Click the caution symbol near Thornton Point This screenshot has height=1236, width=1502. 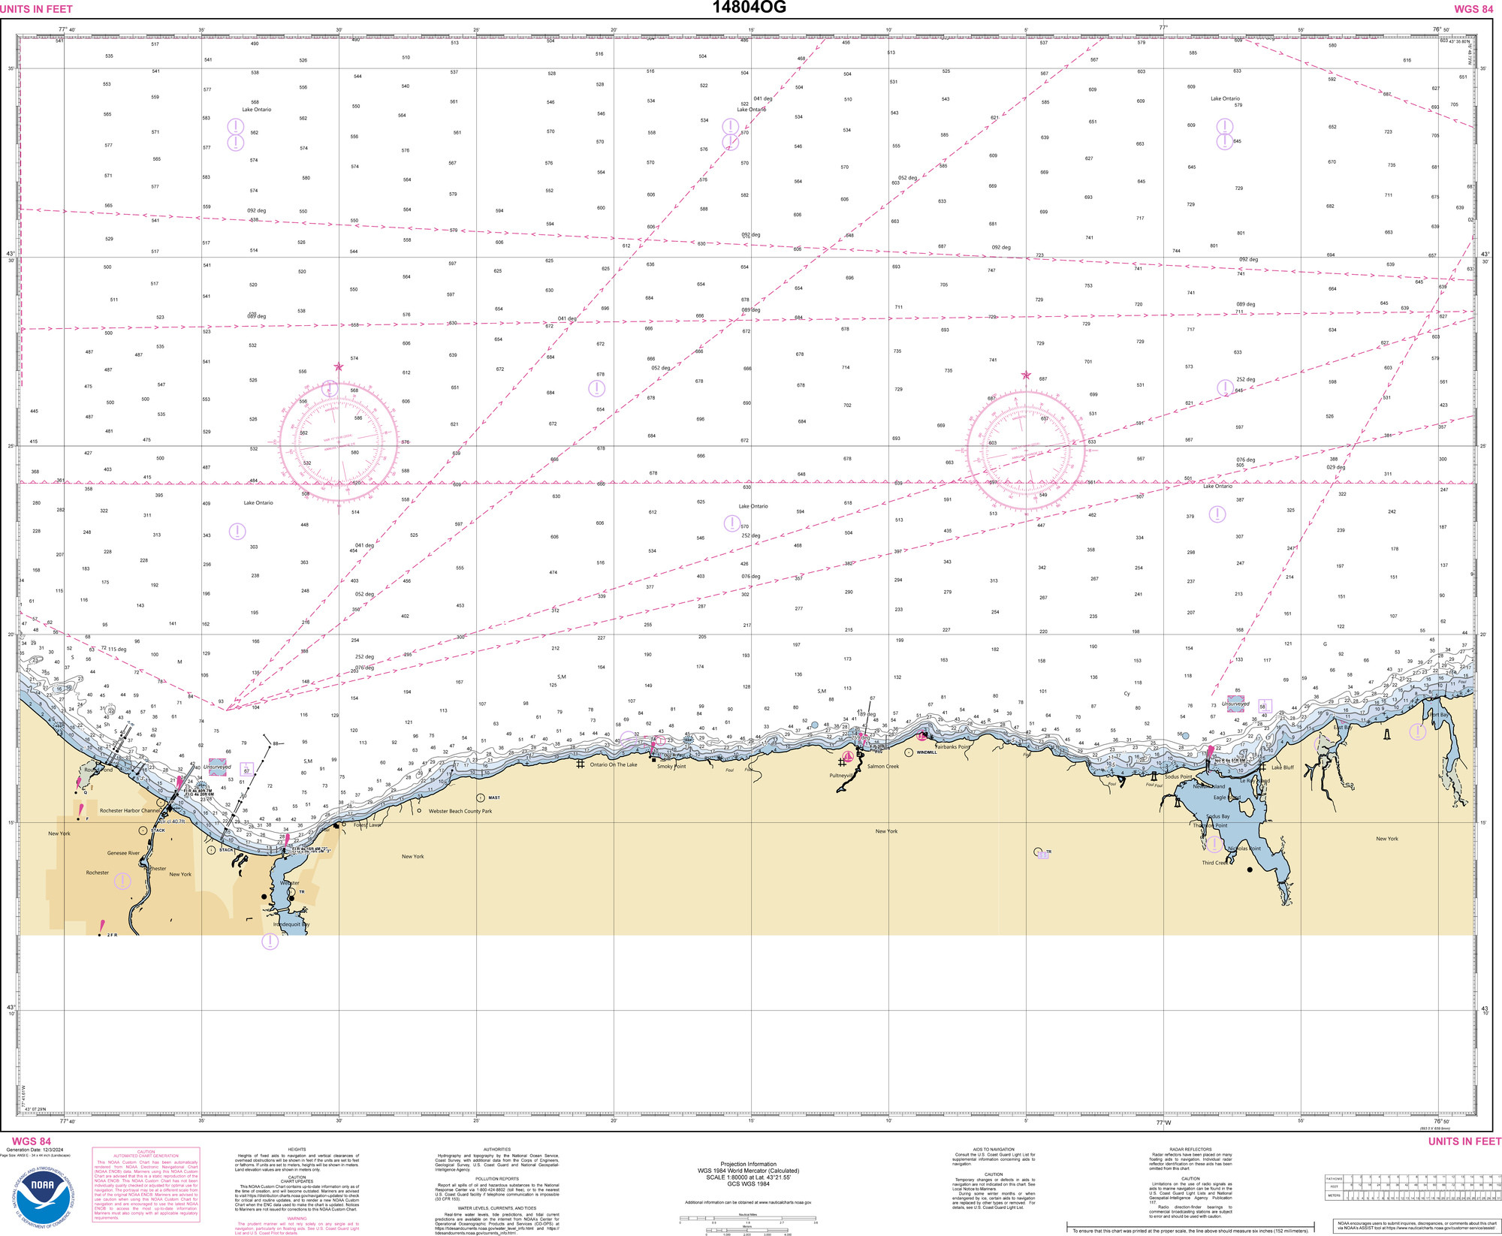(x=1214, y=845)
